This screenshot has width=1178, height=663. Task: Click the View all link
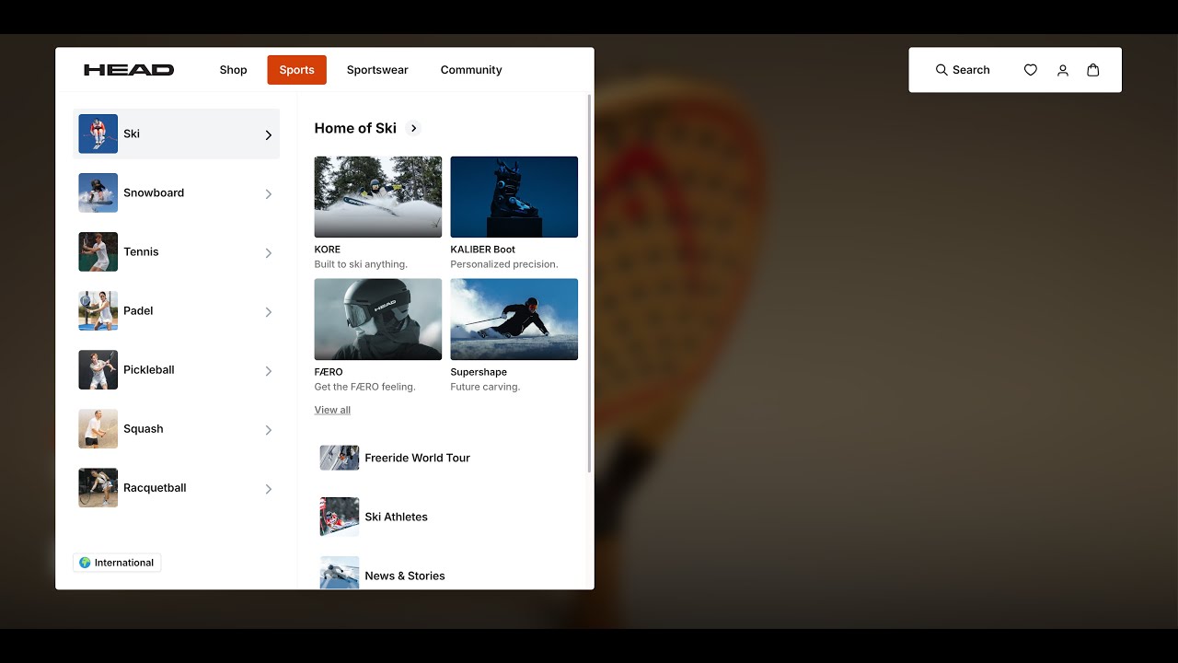(x=332, y=410)
